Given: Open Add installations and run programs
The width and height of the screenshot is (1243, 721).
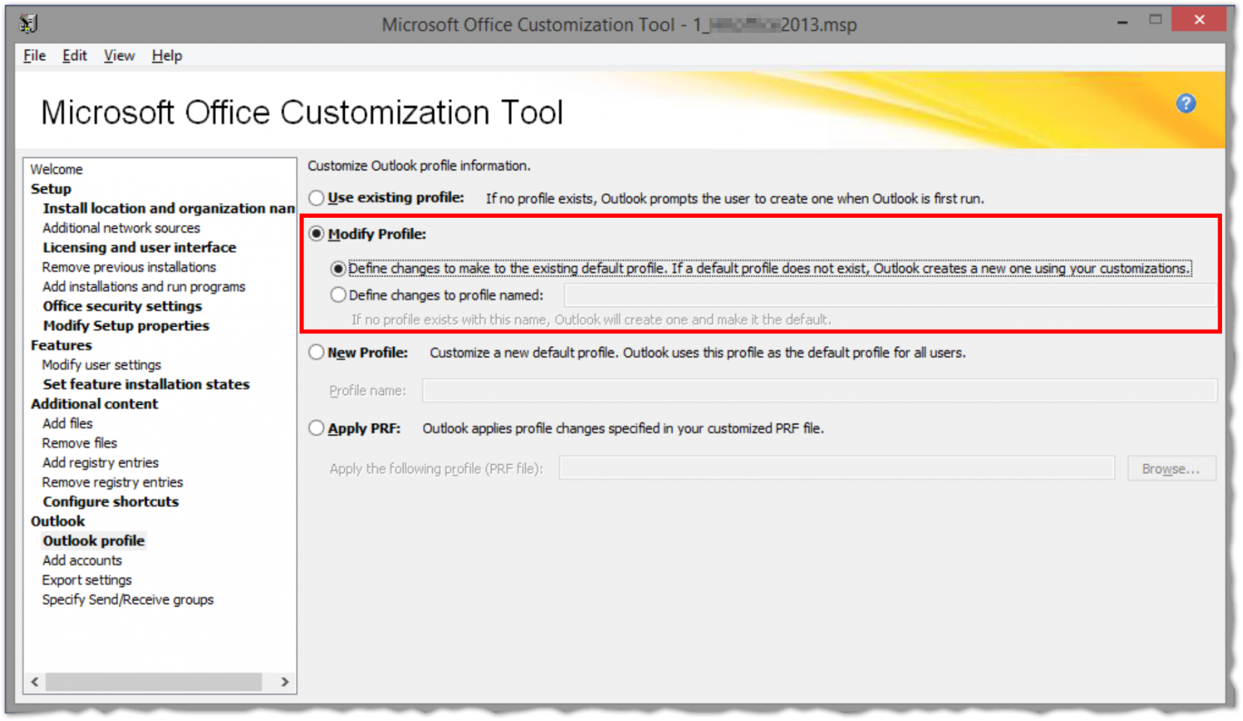Looking at the screenshot, I should pos(144,286).
